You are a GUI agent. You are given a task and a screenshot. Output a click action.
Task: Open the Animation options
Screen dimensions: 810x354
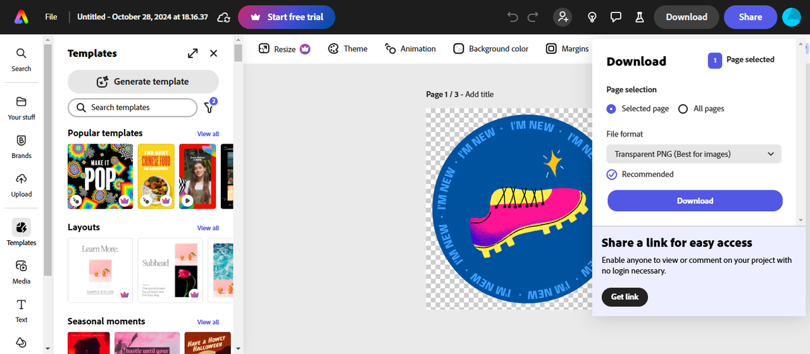tap(410, 49)
